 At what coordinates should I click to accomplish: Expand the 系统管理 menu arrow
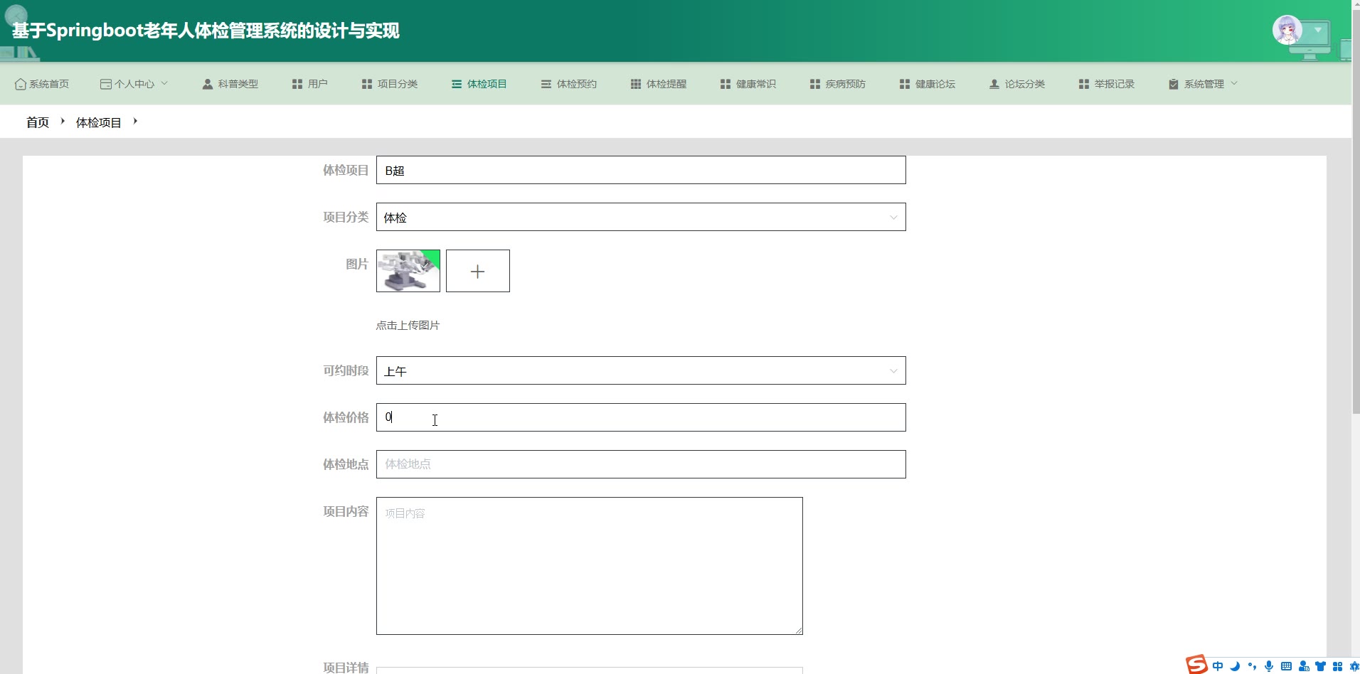coord(1234,83)
